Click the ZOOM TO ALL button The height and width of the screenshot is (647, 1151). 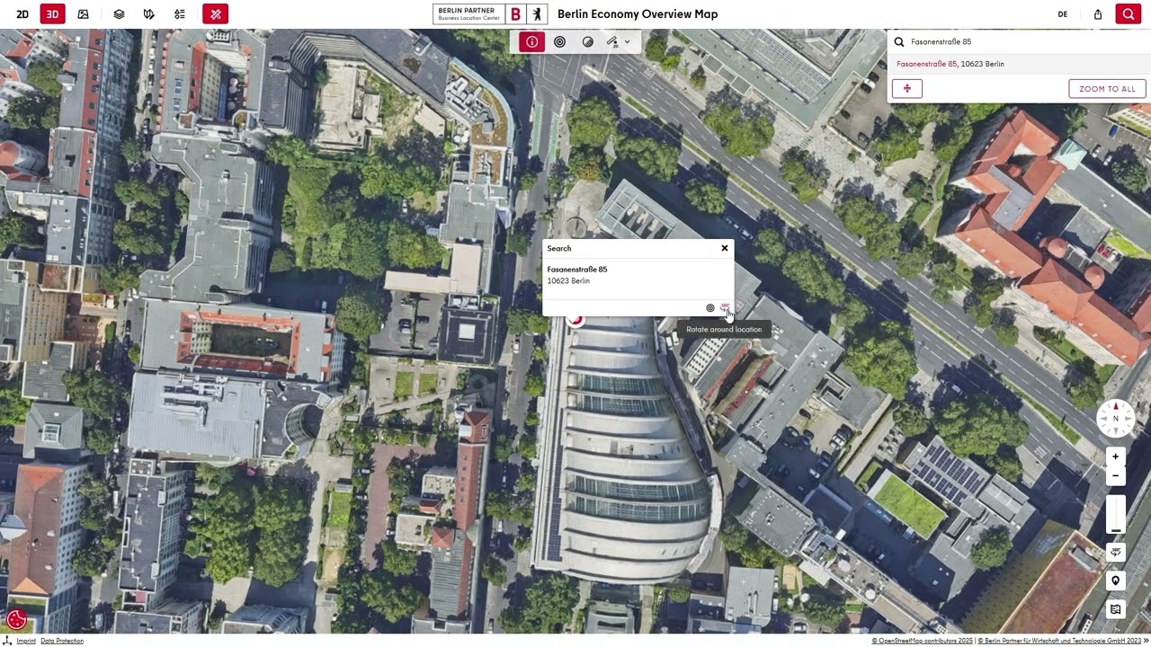coord(1107,88)
